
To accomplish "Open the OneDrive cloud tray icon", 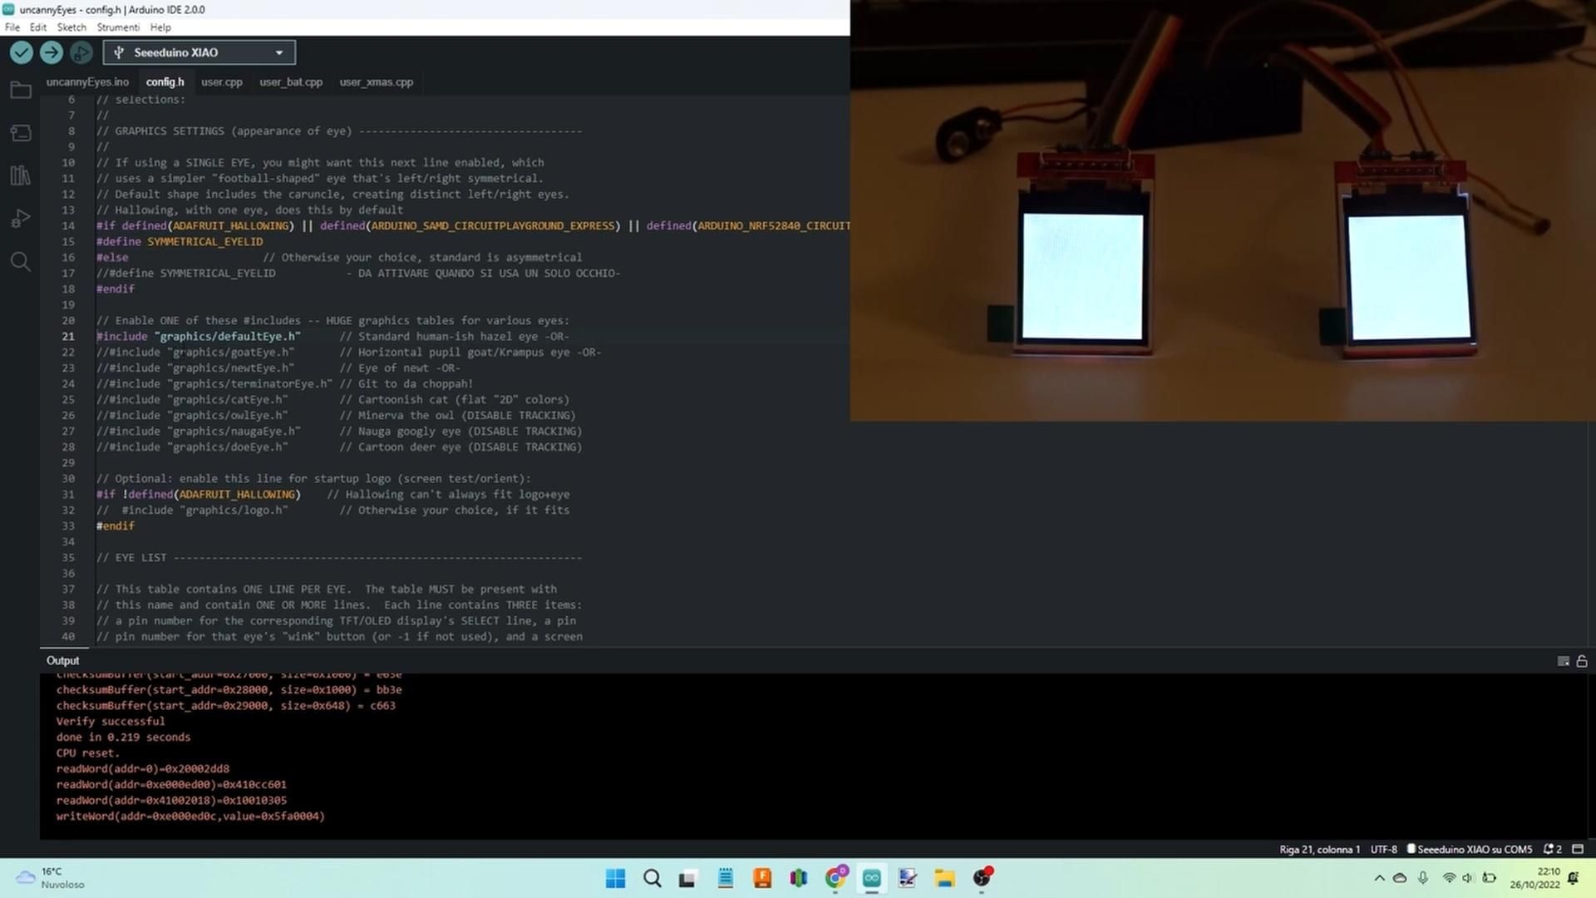I will coord(1400,878).
